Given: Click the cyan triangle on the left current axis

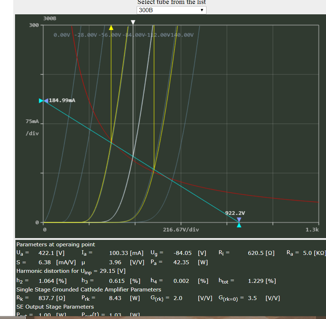Looking at the screenshot, I should [x=41, y=101].
